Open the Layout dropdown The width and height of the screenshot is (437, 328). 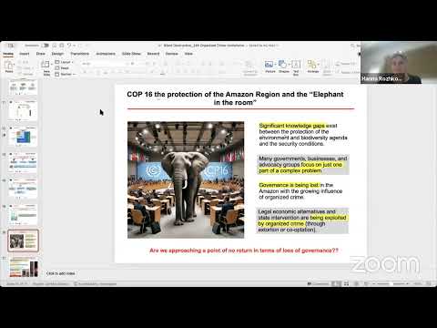65,62
